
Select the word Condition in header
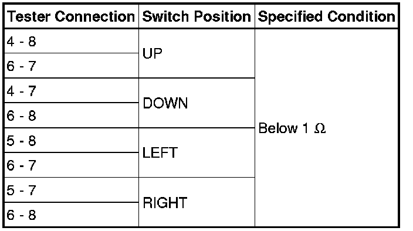click(361, 16)
